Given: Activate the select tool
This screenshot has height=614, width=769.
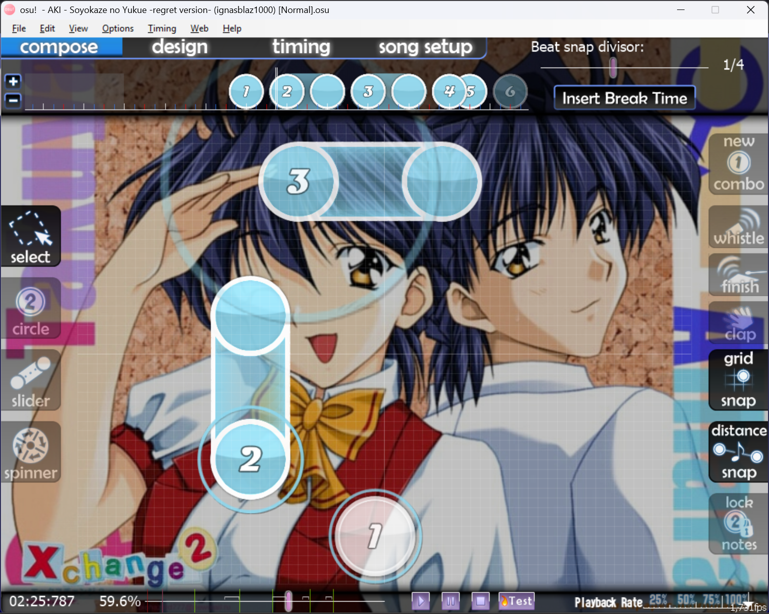Looking at the screenshot, I should (30, 237).
